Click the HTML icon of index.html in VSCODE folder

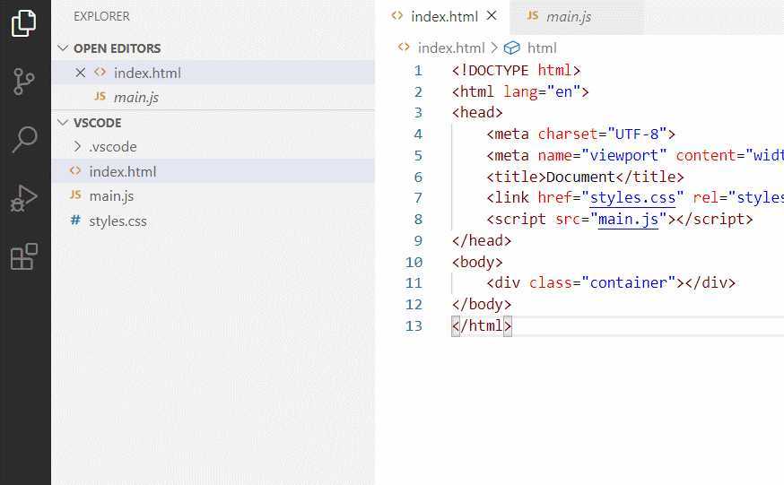point(75,171)
